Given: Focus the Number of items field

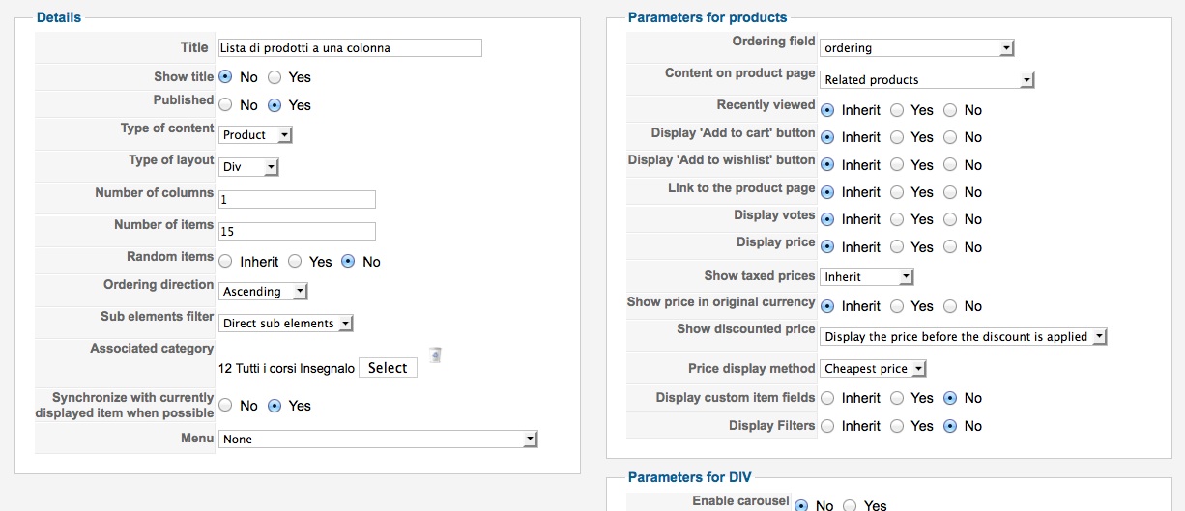Looking at the screenshot, I should (x=297, y=232).
